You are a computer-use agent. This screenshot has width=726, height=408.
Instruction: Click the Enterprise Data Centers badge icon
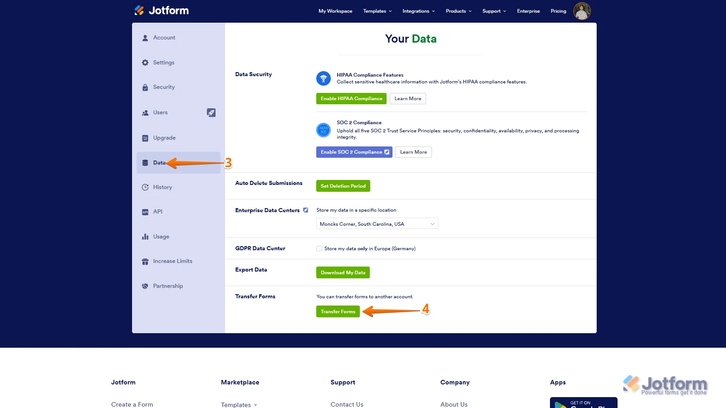coord(306,210)
